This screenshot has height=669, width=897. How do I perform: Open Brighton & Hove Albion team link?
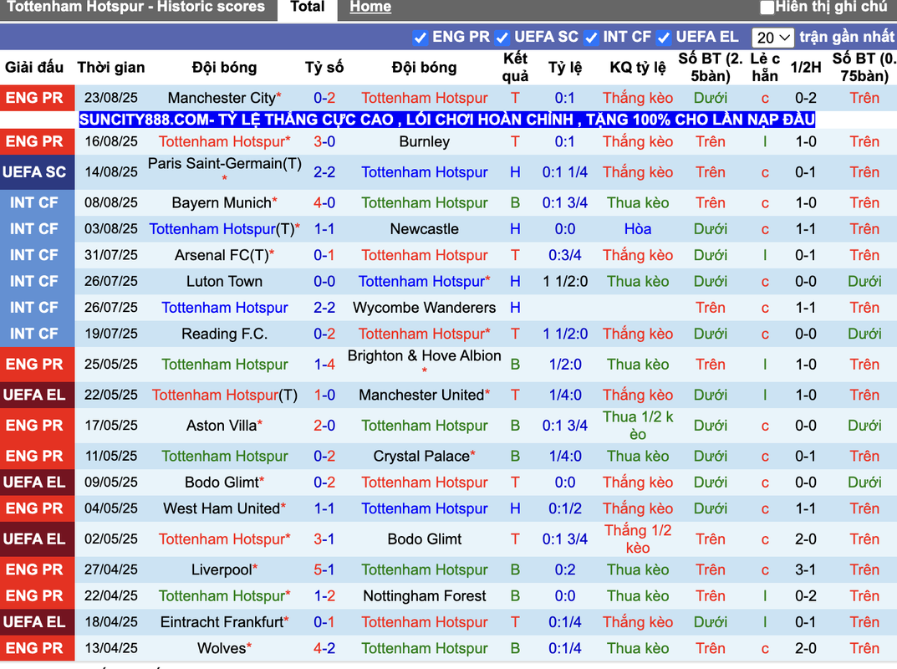(425, 356)
